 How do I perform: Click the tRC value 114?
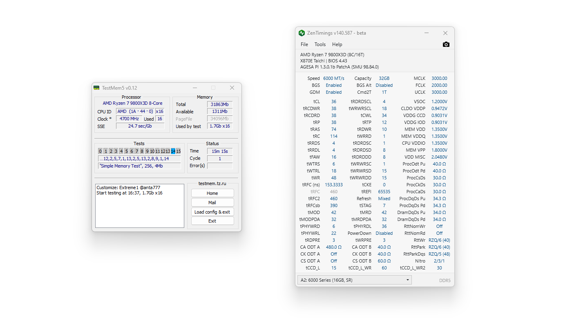tap(334, 136)
